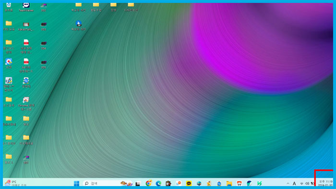Open the KakaoTalk_ image file on the desktop
The width and height of the screenshot is (336, 189).
click(26, 26)
